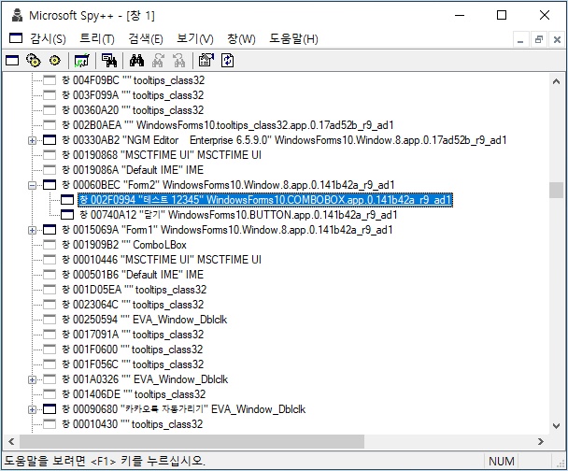Click the horizontal scrollbar right arrow
Screen dimensions: 568x471
click(541, 441)
